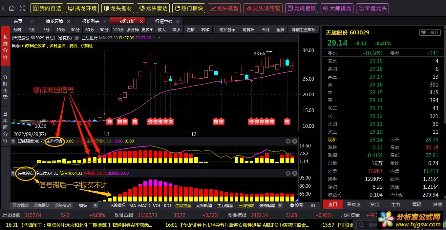This screenshot has width=446, height=230.
Task: Open the 画线 drawing tools
Action: 265,29
